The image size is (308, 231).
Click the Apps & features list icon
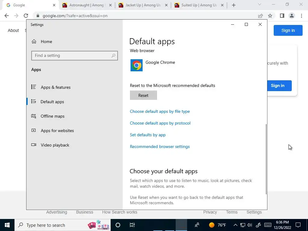click(x=34, y=87)
